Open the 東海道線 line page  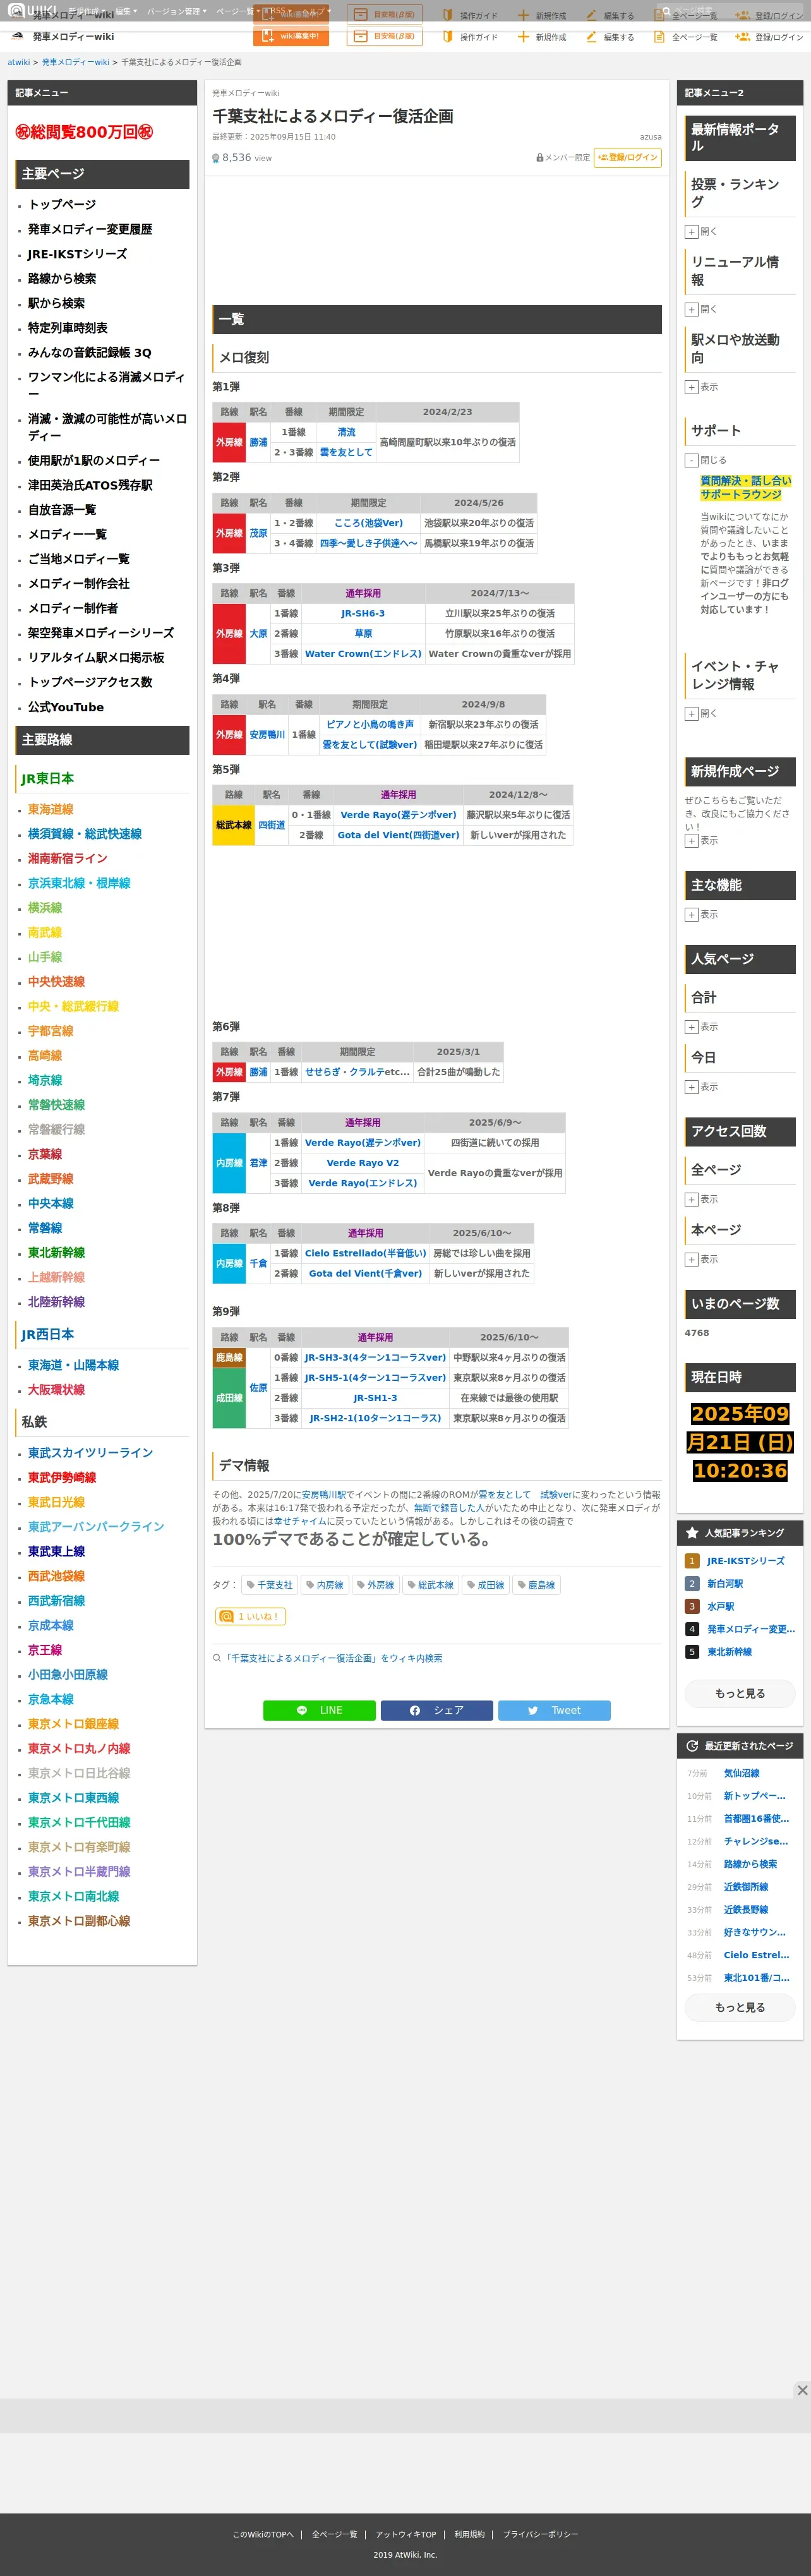pyautogui.click(x=50, y=809)
